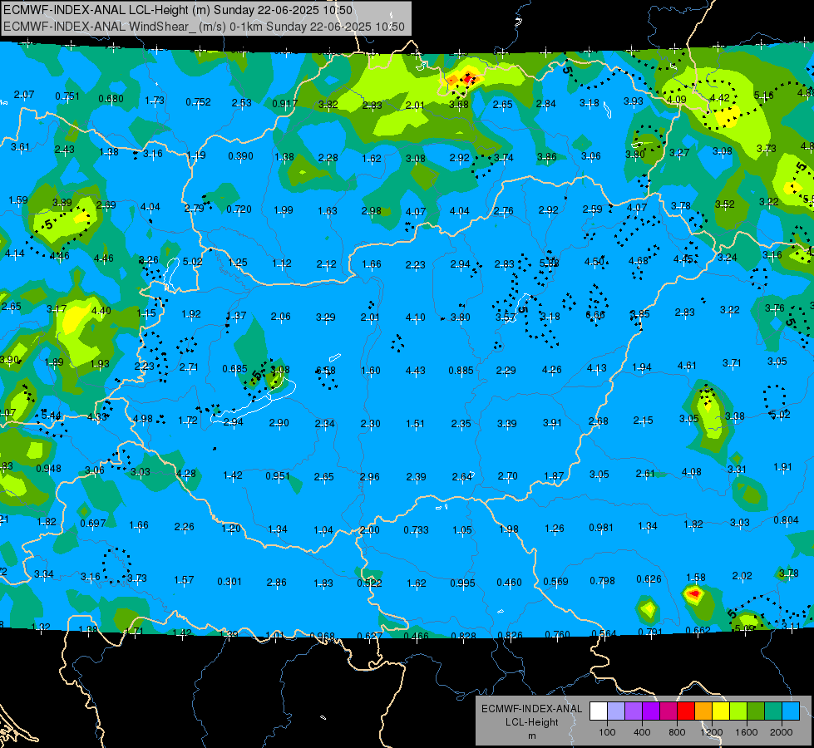Click the wind shear value '6.58'
The width and height of the screenshot is (814, 748).
pos(325,370)
